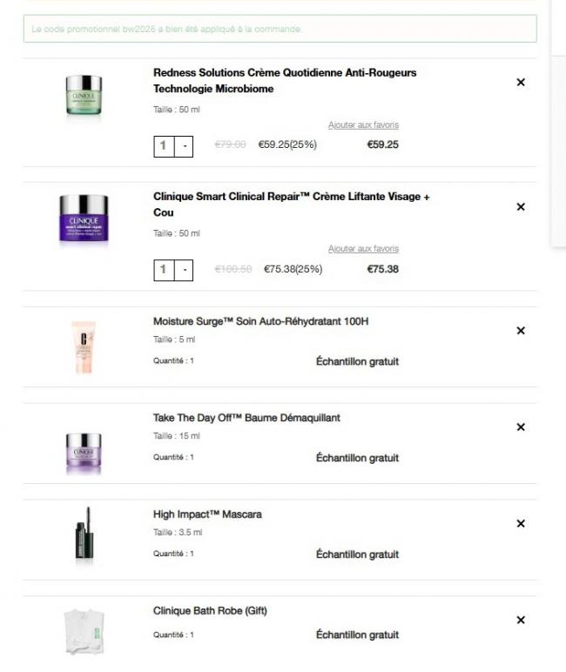Click the Clinique Bath Robe image
Viewport: 566px width, 672px height.
click(84, 631)
